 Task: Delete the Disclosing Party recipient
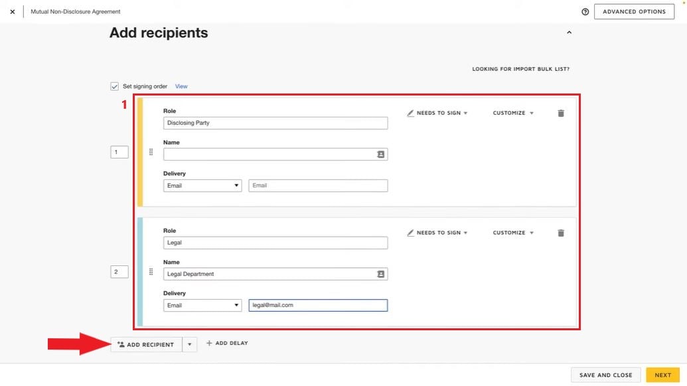[561, 113]
